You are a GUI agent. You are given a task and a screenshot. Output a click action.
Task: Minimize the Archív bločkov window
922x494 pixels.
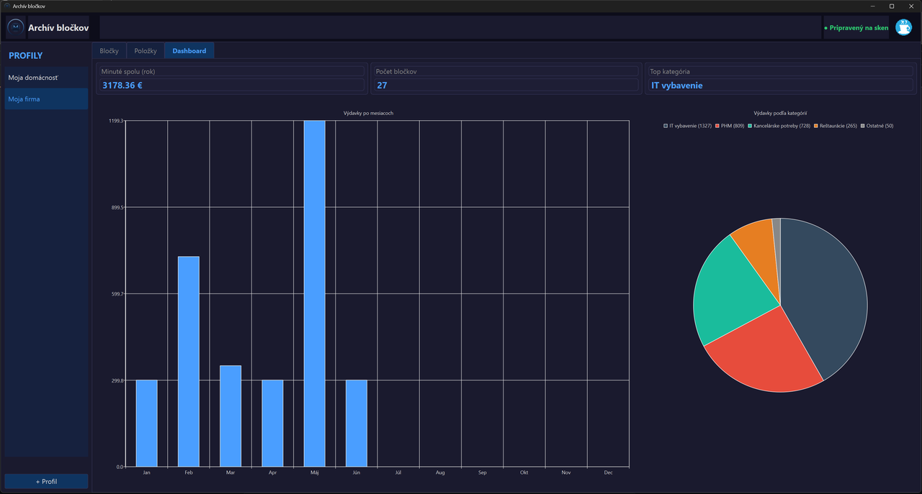click(872, 6)
